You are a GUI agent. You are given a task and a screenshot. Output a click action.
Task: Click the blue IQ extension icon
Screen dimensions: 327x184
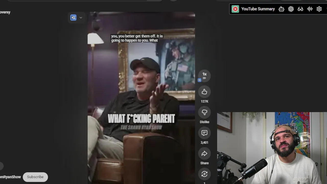pos(73,18)
